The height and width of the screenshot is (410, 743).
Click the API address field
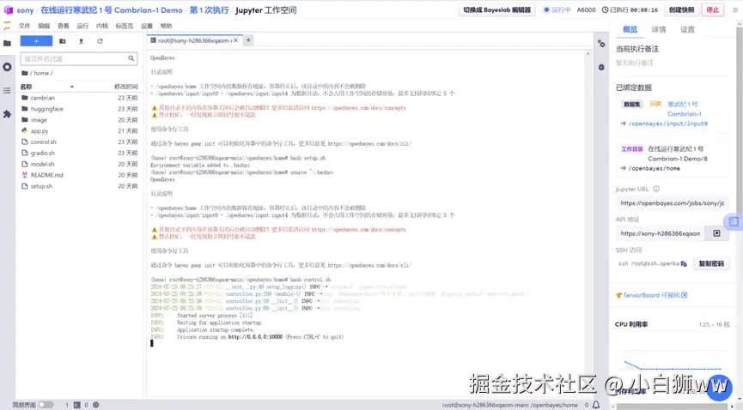[x=660, y=233]
